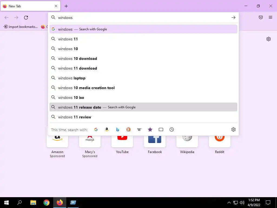Image resolution: width=277 pixels, height=208 pixels.
Task: Close the New Tab tab
Action: tap(56, 6)
